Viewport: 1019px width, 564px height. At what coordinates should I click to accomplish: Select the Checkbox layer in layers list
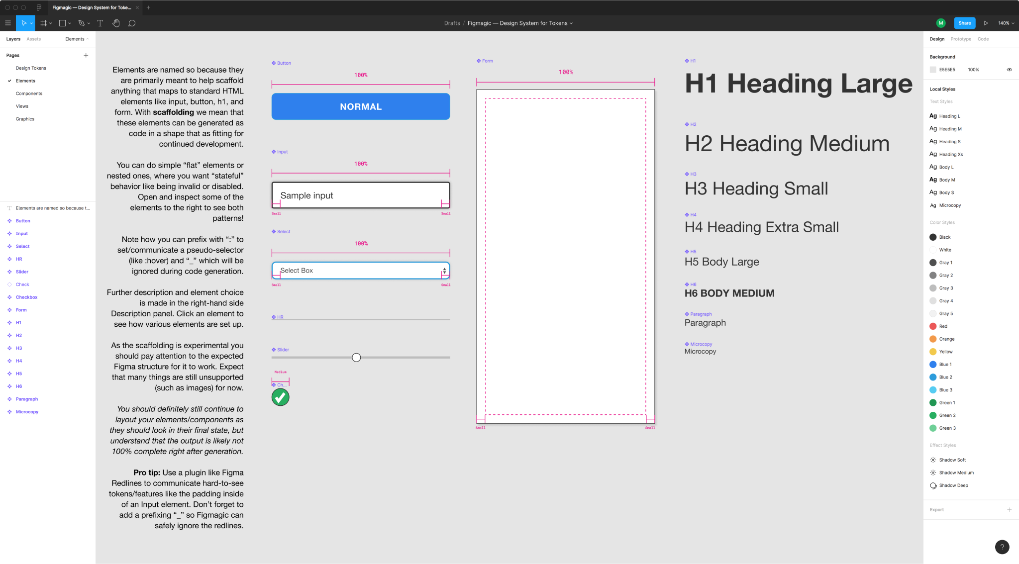(26, 297)
